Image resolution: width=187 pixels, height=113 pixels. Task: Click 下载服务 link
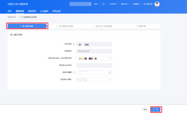(136, 4)
